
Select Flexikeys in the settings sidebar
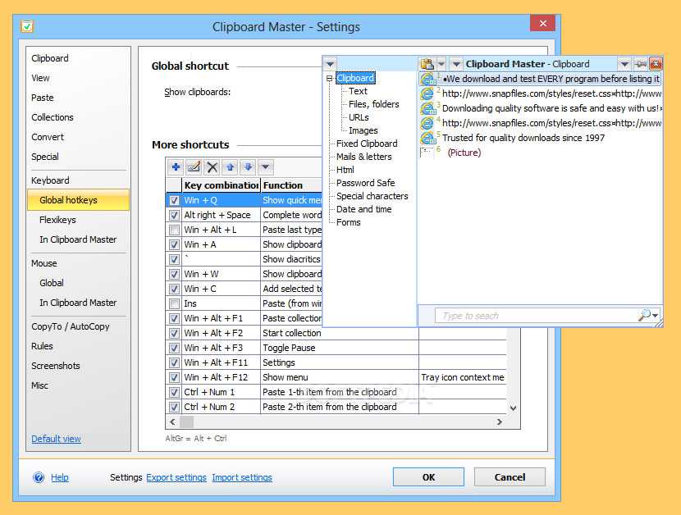pos(57,220)
